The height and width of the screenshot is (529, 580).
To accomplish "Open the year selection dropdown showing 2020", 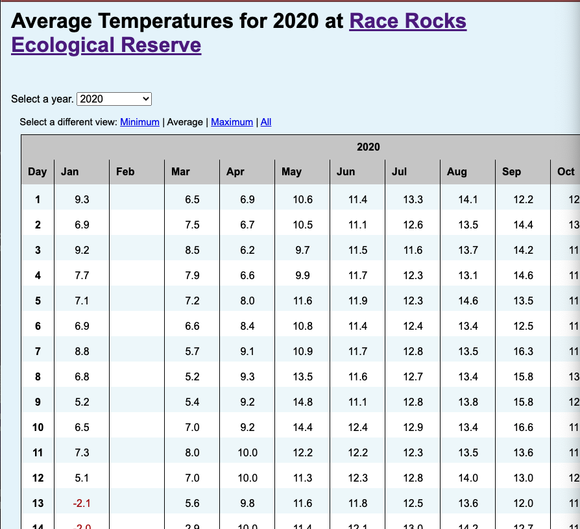I will (114, 99).
